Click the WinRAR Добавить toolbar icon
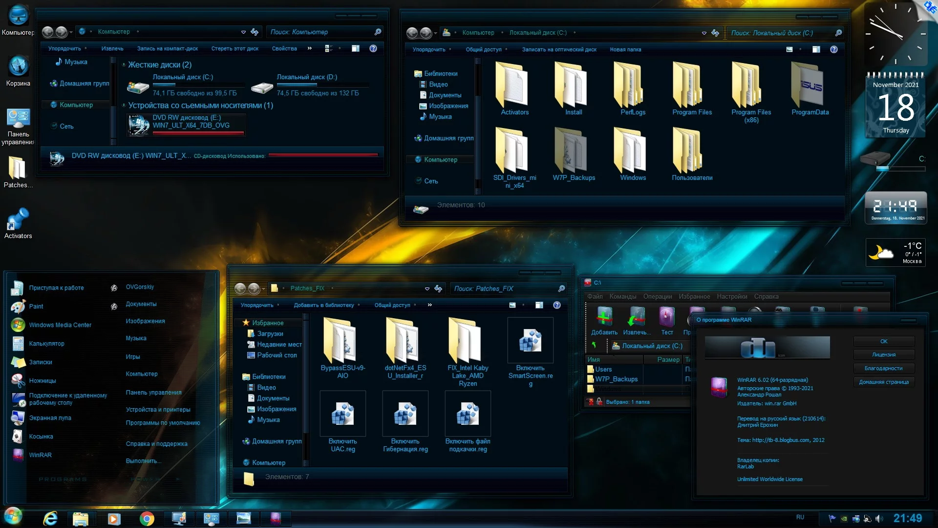The height and width of the screenshot is (528, 938). (604, 317)
